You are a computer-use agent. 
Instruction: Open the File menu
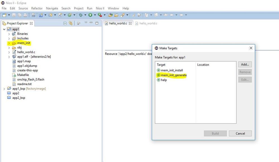click(4, 8)
